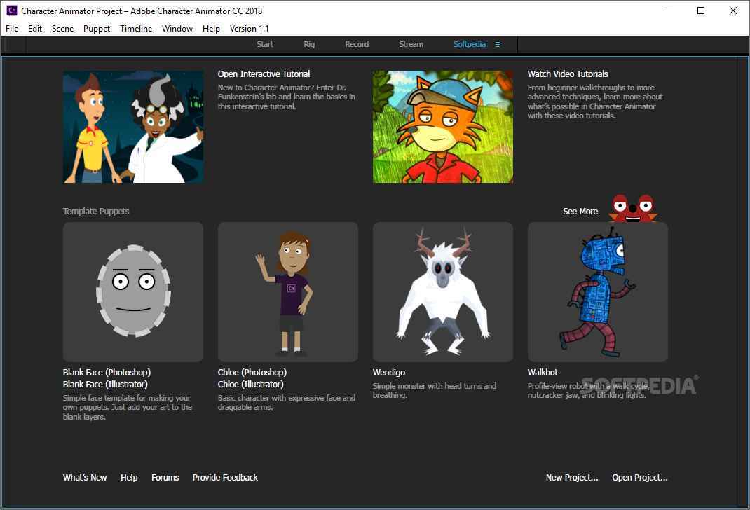Open the Puppet menu
750x510 pixels.
[97, 29]
